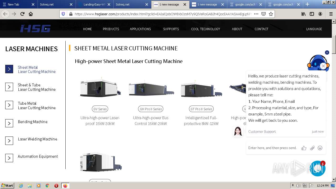Expand Sheet & Tube Laser Cutting arrow
Image resolution: width=336 pixels, height=189 pixels.
tap(9, 87)
